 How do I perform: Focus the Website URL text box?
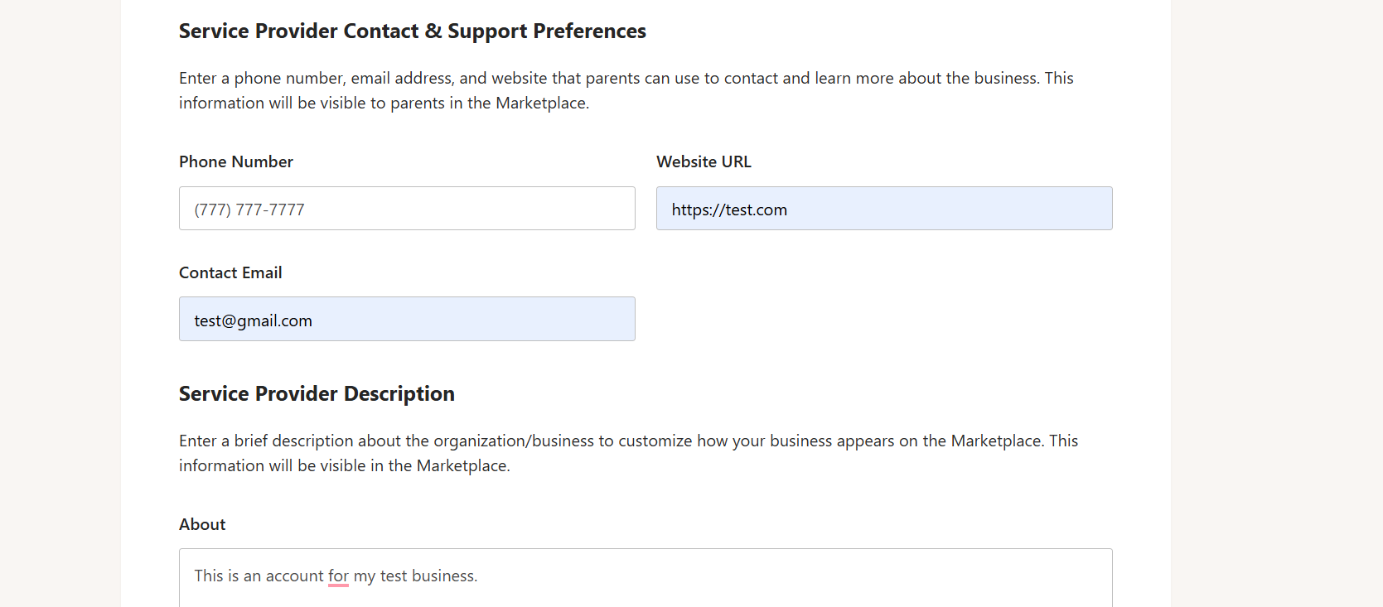pyautogui.click(x=884, y=209)
